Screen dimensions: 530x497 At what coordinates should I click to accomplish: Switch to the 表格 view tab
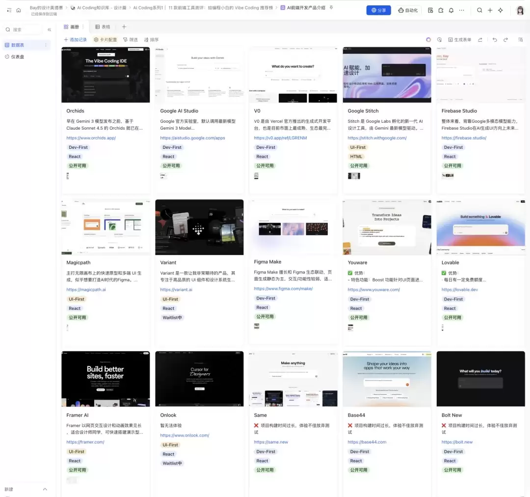tap(103, 27)
